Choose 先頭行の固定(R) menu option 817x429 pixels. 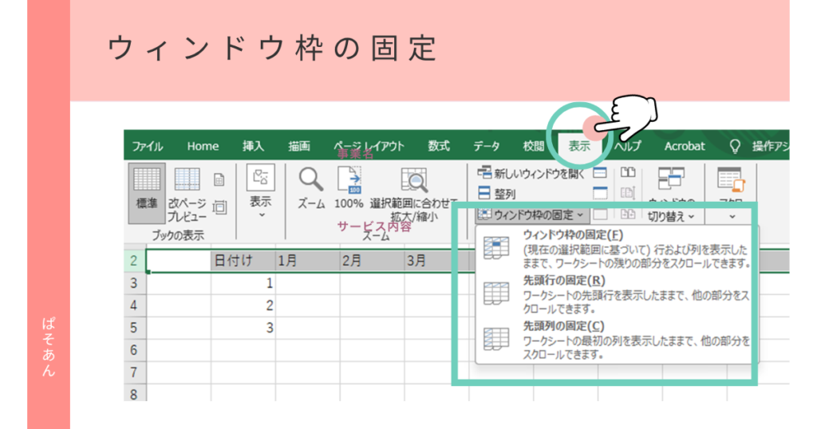click(x=563, y=281)
